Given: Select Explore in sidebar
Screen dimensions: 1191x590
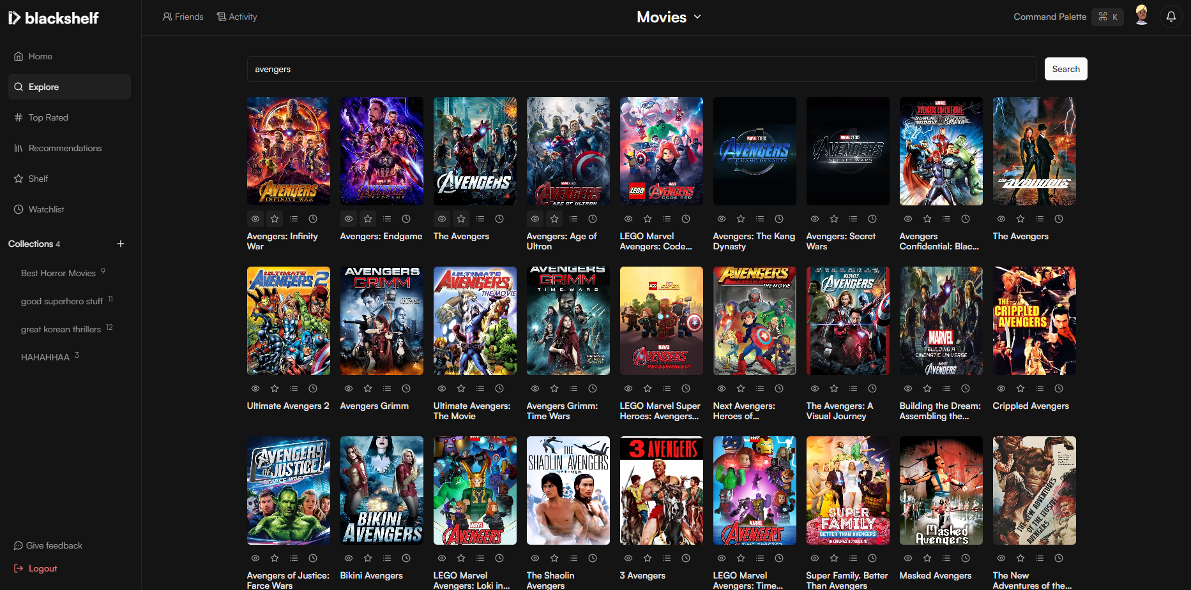Looking at the screenshot, I should tap(70, 87).
